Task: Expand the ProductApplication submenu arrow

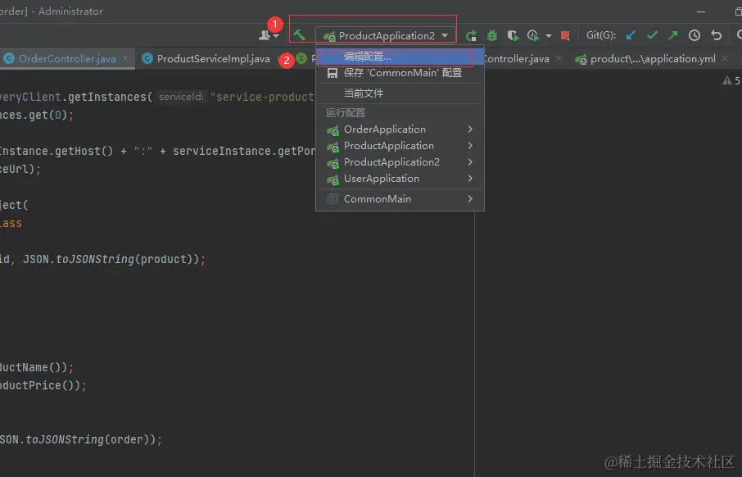Action: coord(470,146)
